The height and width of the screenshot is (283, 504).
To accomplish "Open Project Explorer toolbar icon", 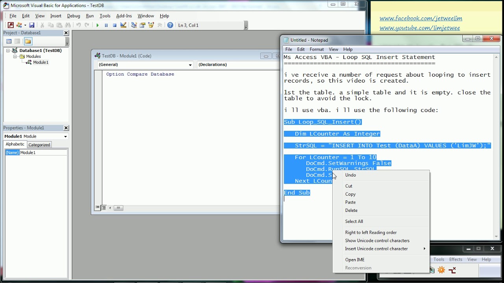I will point(134,25).
